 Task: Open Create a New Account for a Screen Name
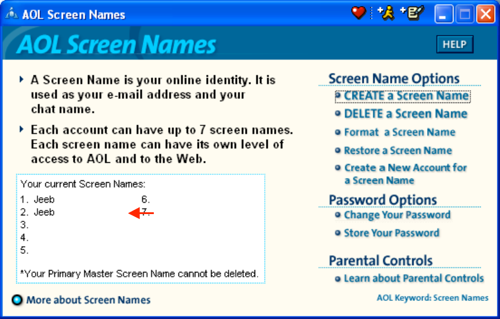pos(405,174)
